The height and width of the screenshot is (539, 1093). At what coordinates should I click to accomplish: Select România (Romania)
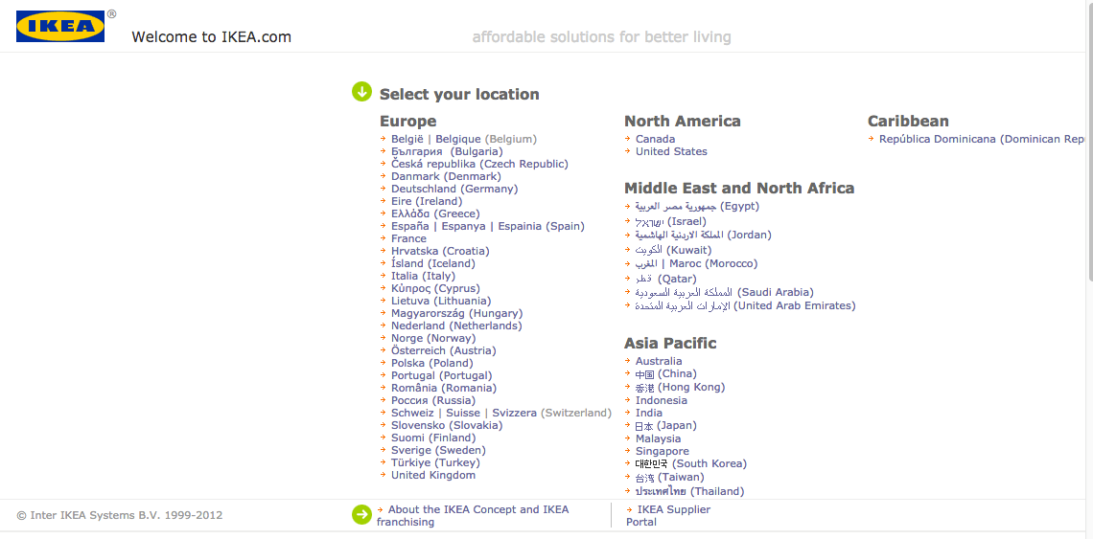click(444, 389)
